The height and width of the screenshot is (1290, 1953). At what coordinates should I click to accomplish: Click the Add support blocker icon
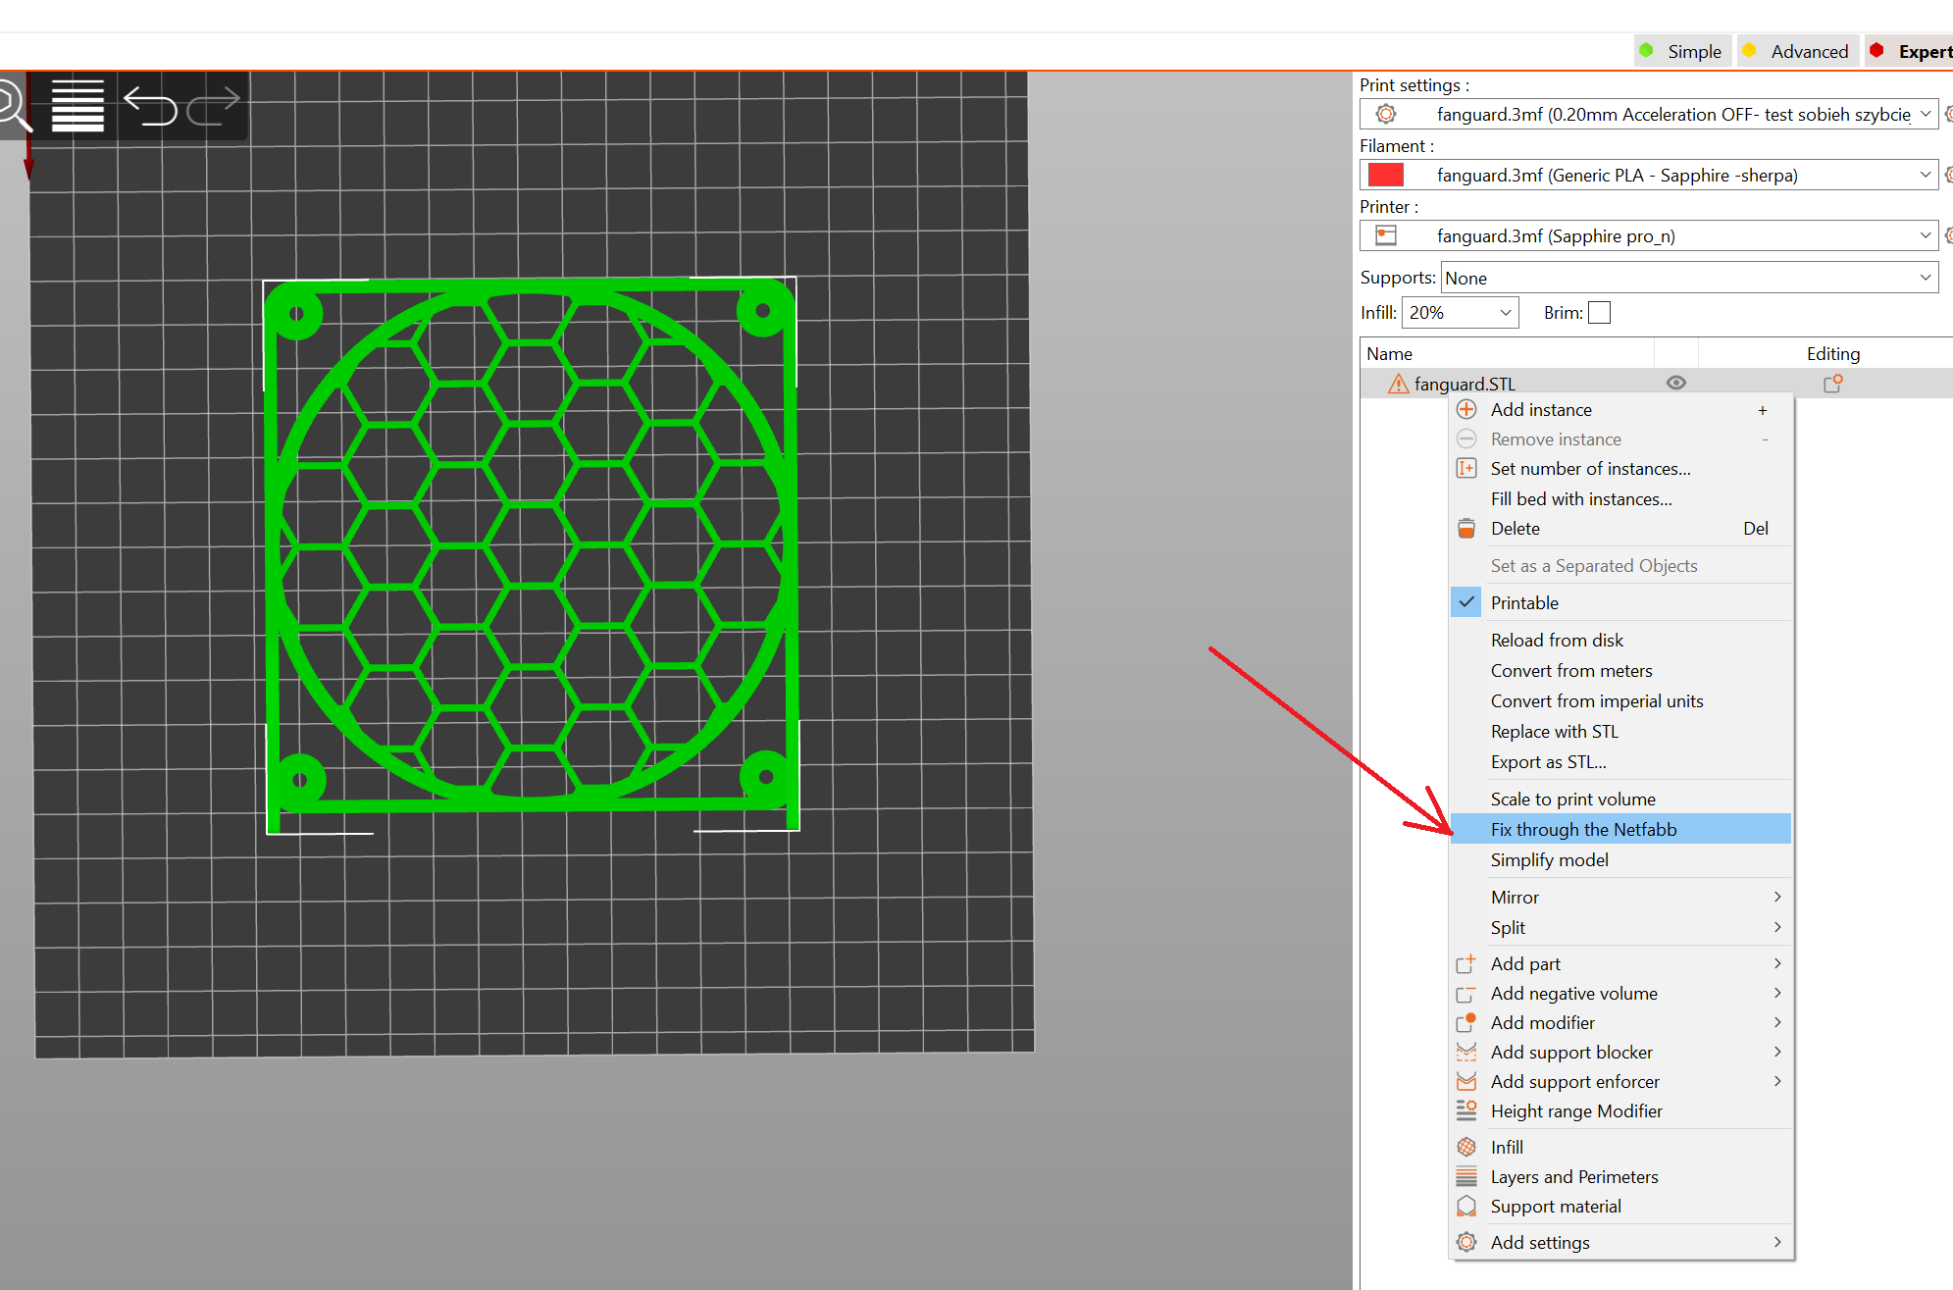coord(1466,1051)
